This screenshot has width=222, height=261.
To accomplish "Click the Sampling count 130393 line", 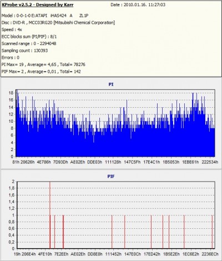I will [24, 51].
